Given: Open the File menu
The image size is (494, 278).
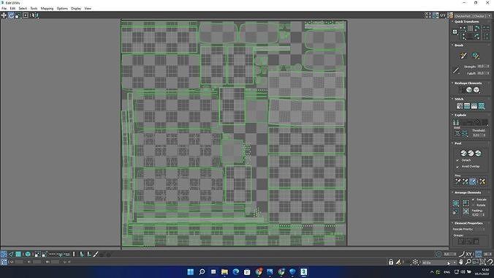Looking at the screenshot, I should coord(4,9).
